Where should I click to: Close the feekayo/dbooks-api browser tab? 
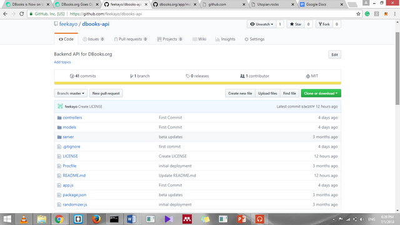pyautogui.click(x=146, y=4)
